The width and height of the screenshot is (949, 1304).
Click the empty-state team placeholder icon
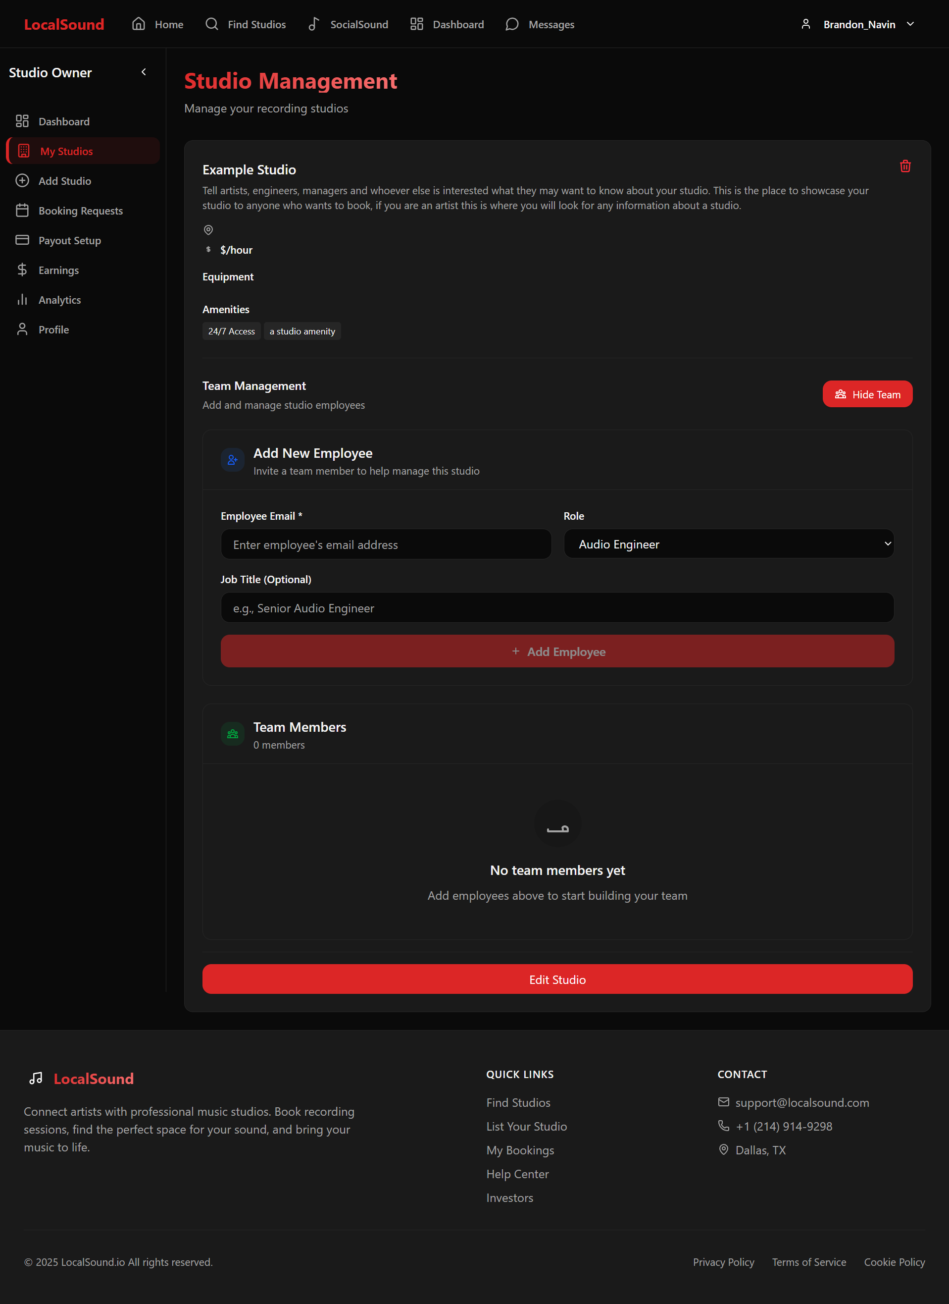click(x=557, y=824)
